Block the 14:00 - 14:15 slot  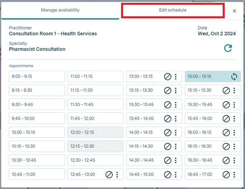(167, 132)
